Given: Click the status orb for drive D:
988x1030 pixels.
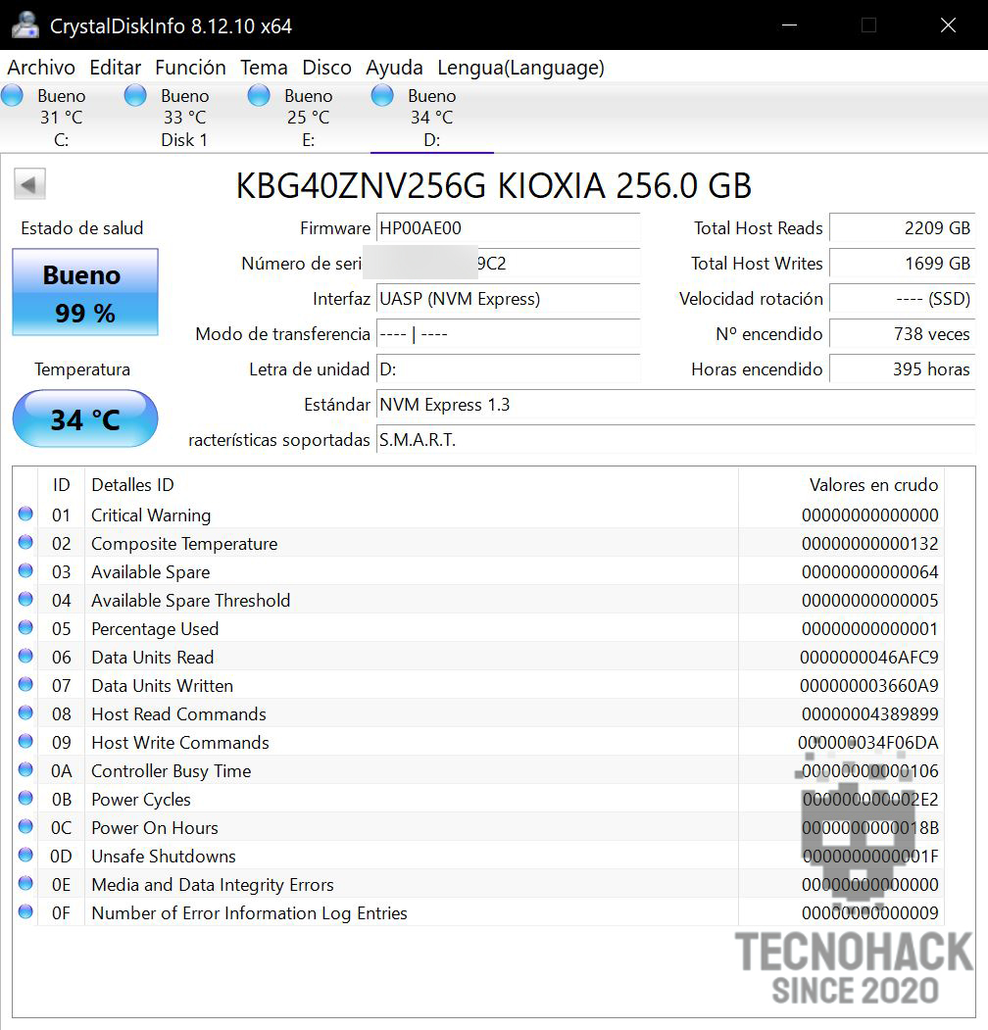Looking at the screenshot, I should pyautogui.click(x=382, y=96).
